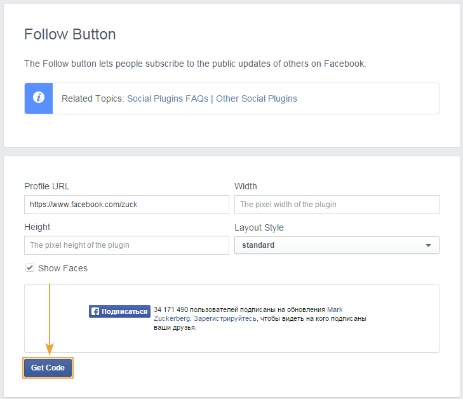
Task: Click the Show Faces label text
Action: pyautogui.click(x=63, y=268)
